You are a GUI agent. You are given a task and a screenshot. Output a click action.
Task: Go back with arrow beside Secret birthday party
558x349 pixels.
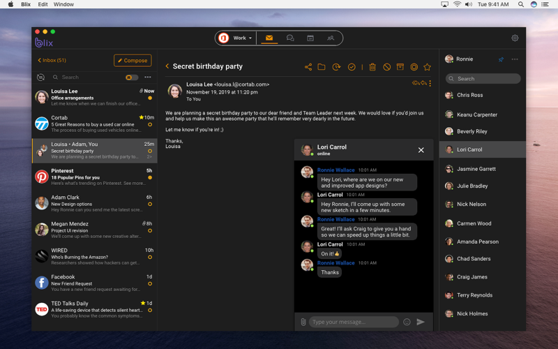coord(167,66)
